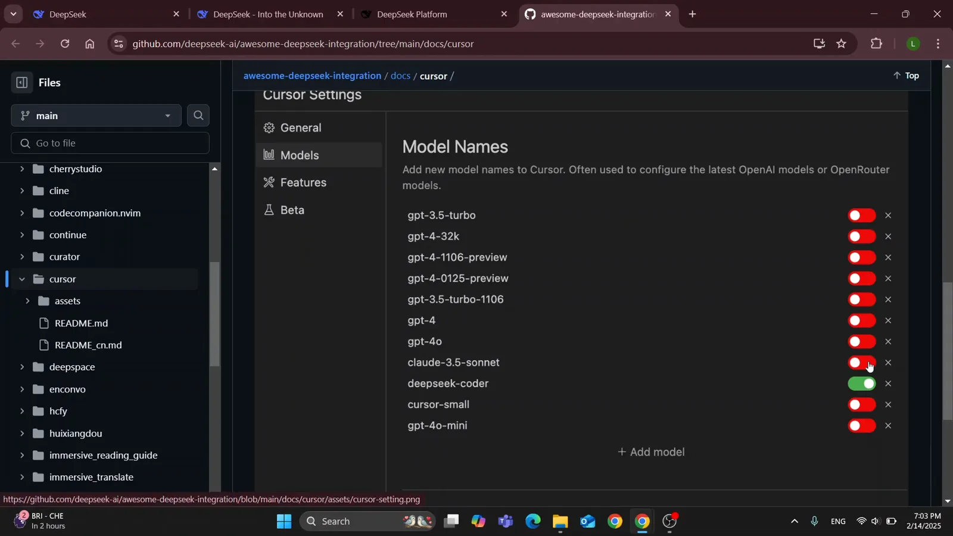Open Outlook from taskbar
This screenshot has width=953, height=536.
click(588, 522)
